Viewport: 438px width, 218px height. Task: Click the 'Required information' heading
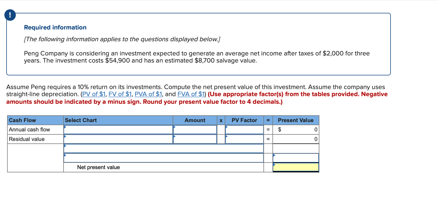pos(55,27)
